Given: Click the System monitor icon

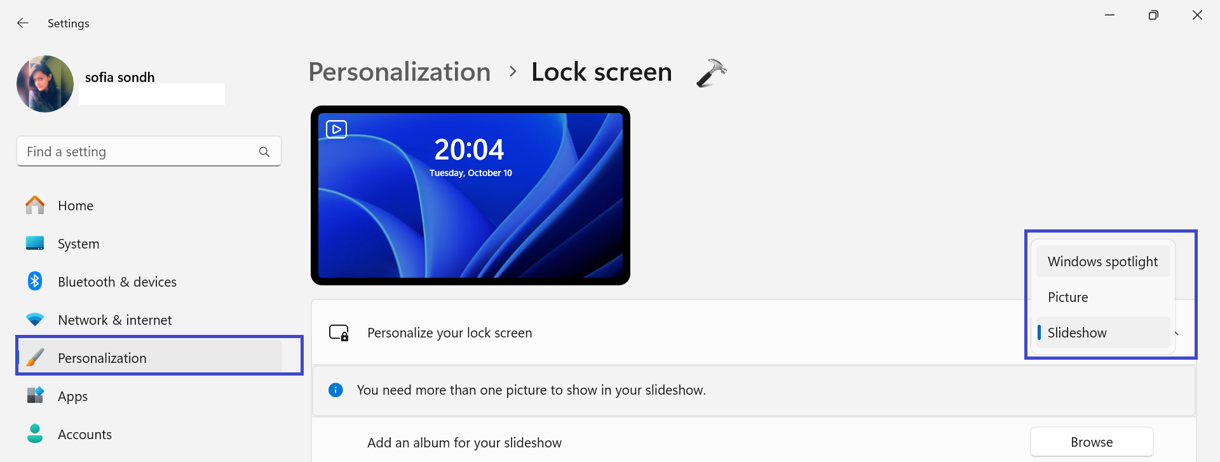Looking at the screenshot, I should coord(35,243).
